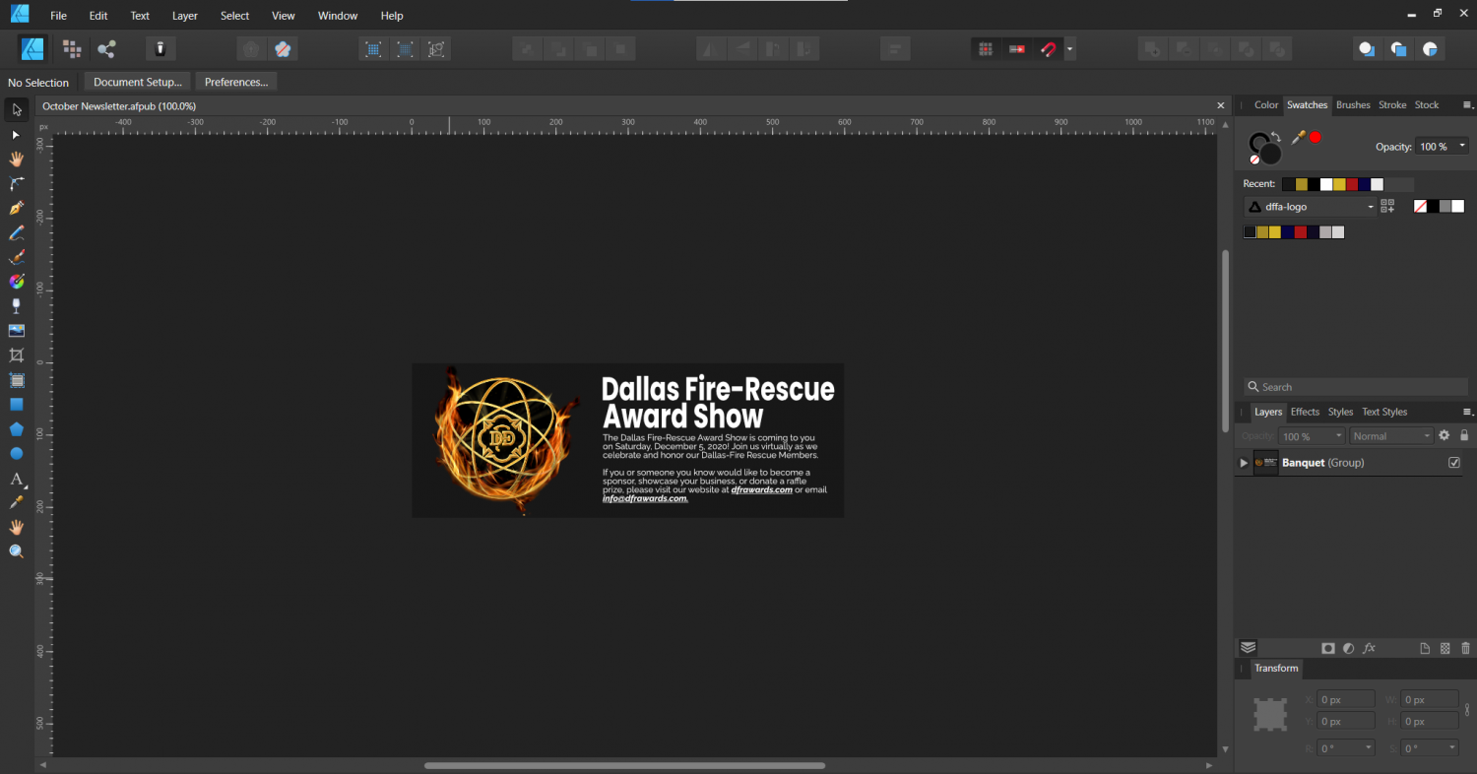Screen dimensions: 1477x774
Task: Open layer effects with the fx icon
Action: tap(1369, 648)
